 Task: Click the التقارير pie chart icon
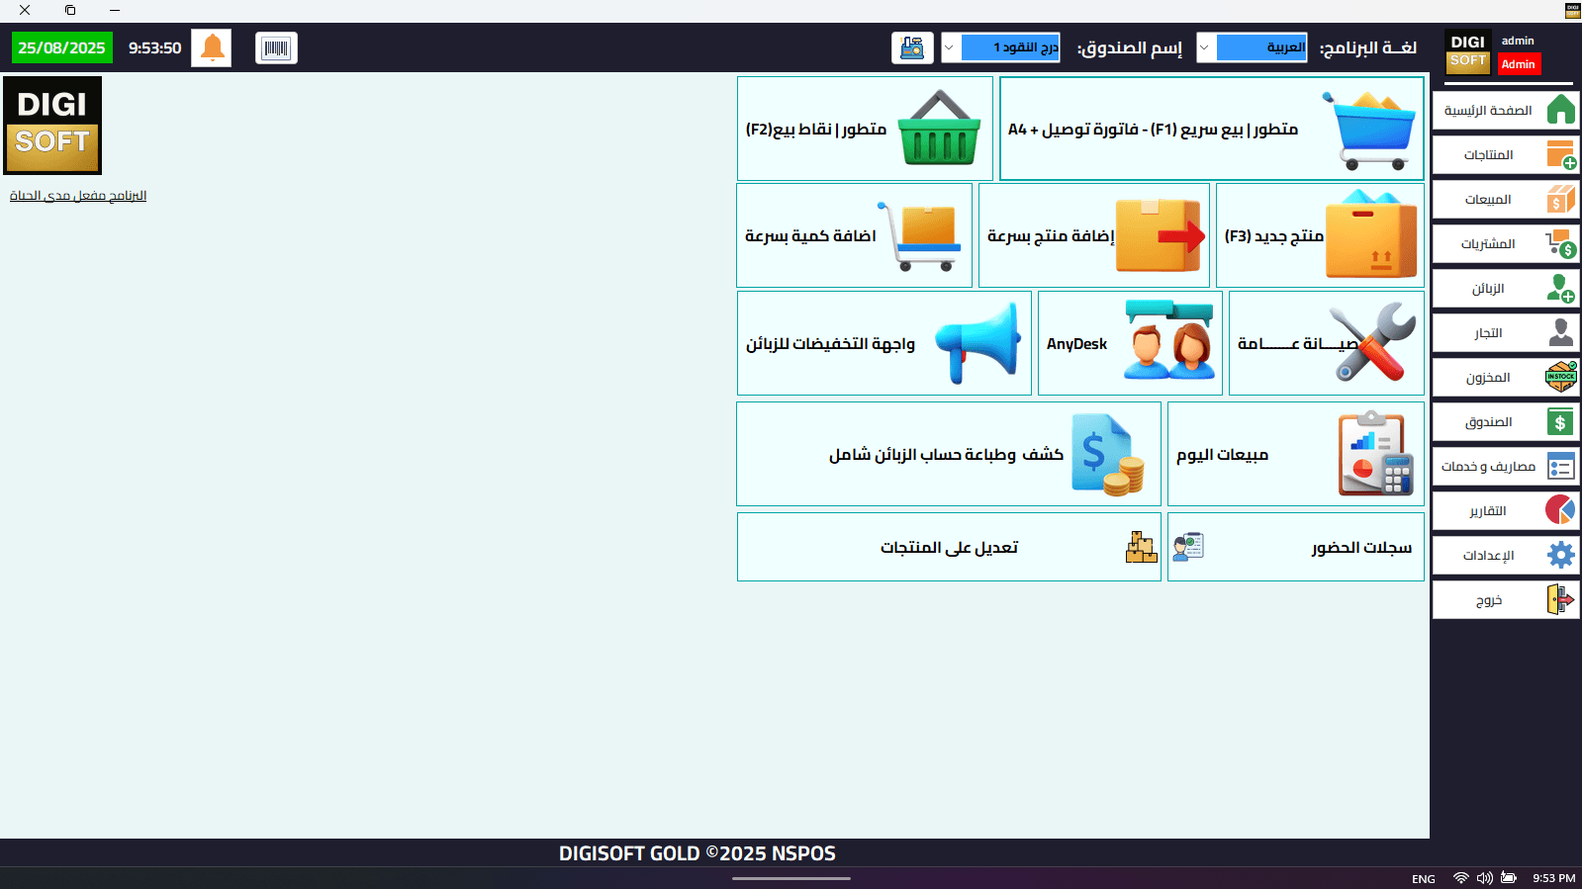pyautogui.click(x=1560, y=510)
